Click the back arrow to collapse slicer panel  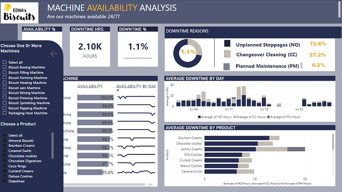pyautogui.click(x=54, y=54)
